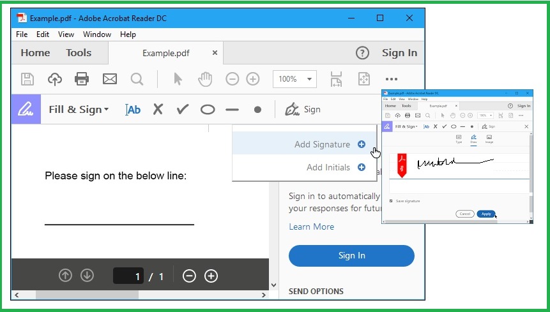550x312 pixels.
Task: Click the purple Fill & Sign pen icon
Action: point(26,109)
